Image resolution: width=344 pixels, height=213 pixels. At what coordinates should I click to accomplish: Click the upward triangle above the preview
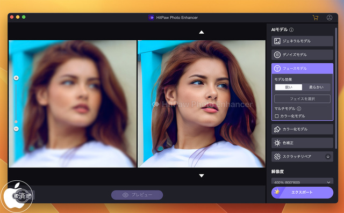point(202,32)
